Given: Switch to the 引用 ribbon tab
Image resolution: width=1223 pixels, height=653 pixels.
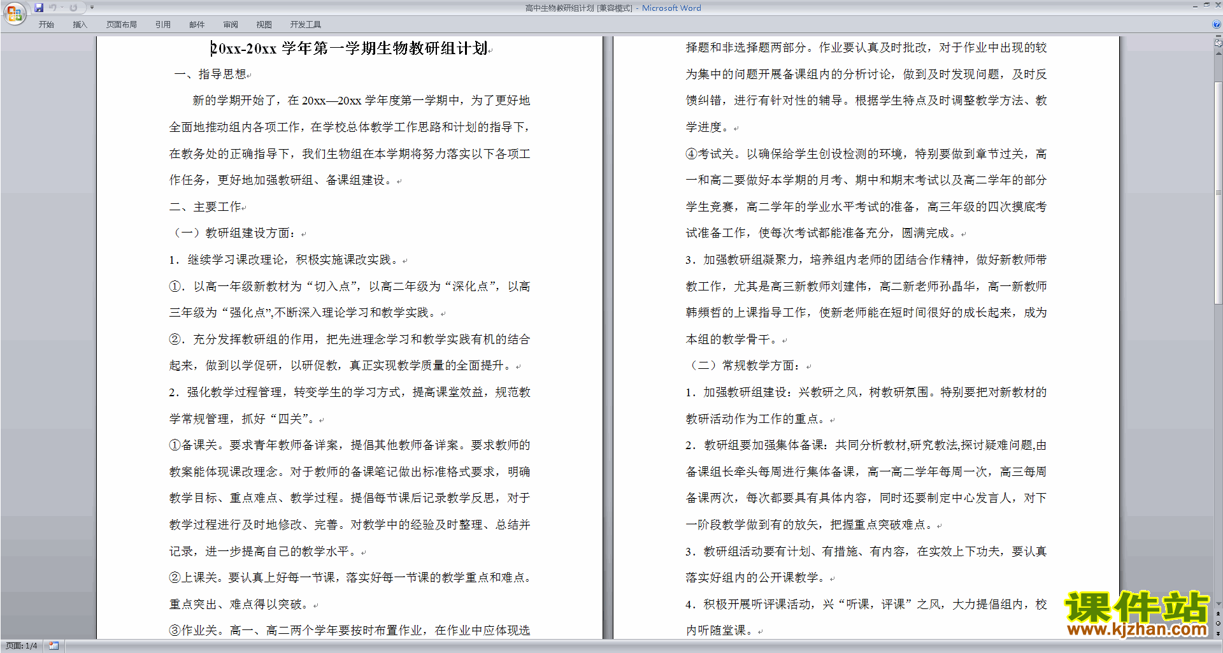Looking at the screenshot, I should (x=162, y=24).
